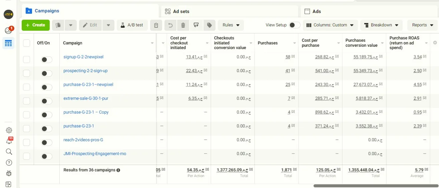This screenshot has height=188, width=439.
Task: Click Purchase ROAS column header
Action: pos(404,43)
